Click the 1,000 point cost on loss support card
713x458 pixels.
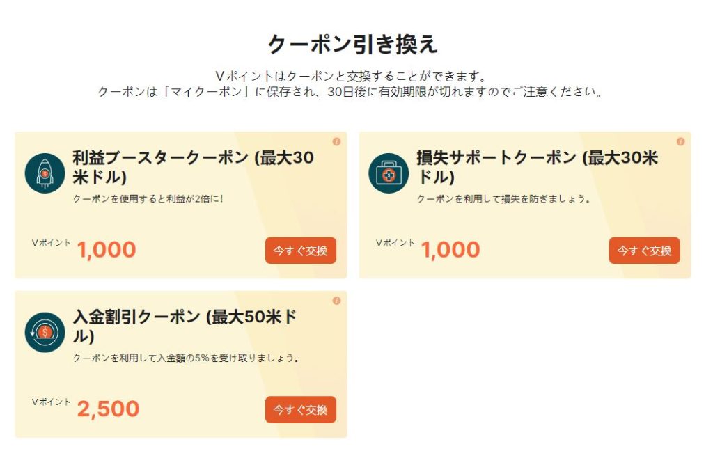click(x=450, y=250)
